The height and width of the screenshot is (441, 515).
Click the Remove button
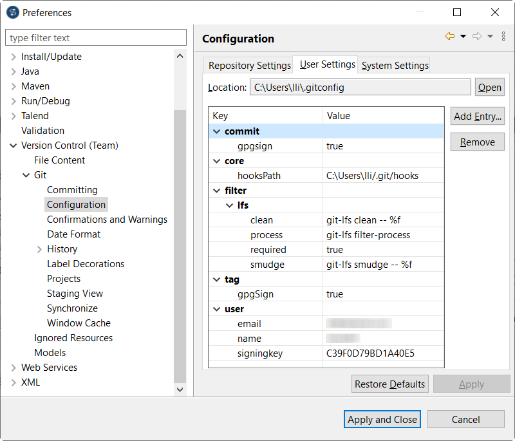[x=477, y=142]
